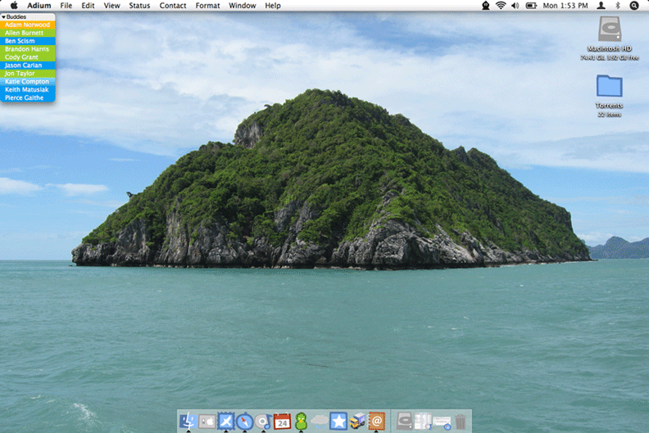Click the Adium green duck dock icon
Image resolution: width=649 pixels, height=433 pixels.
pyautogui.click(x=301, y=422)
